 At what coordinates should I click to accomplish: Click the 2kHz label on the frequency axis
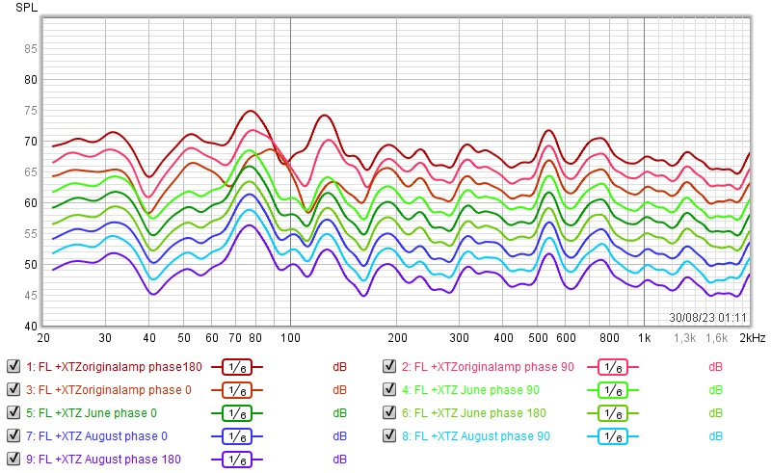[x=752, y=339]
